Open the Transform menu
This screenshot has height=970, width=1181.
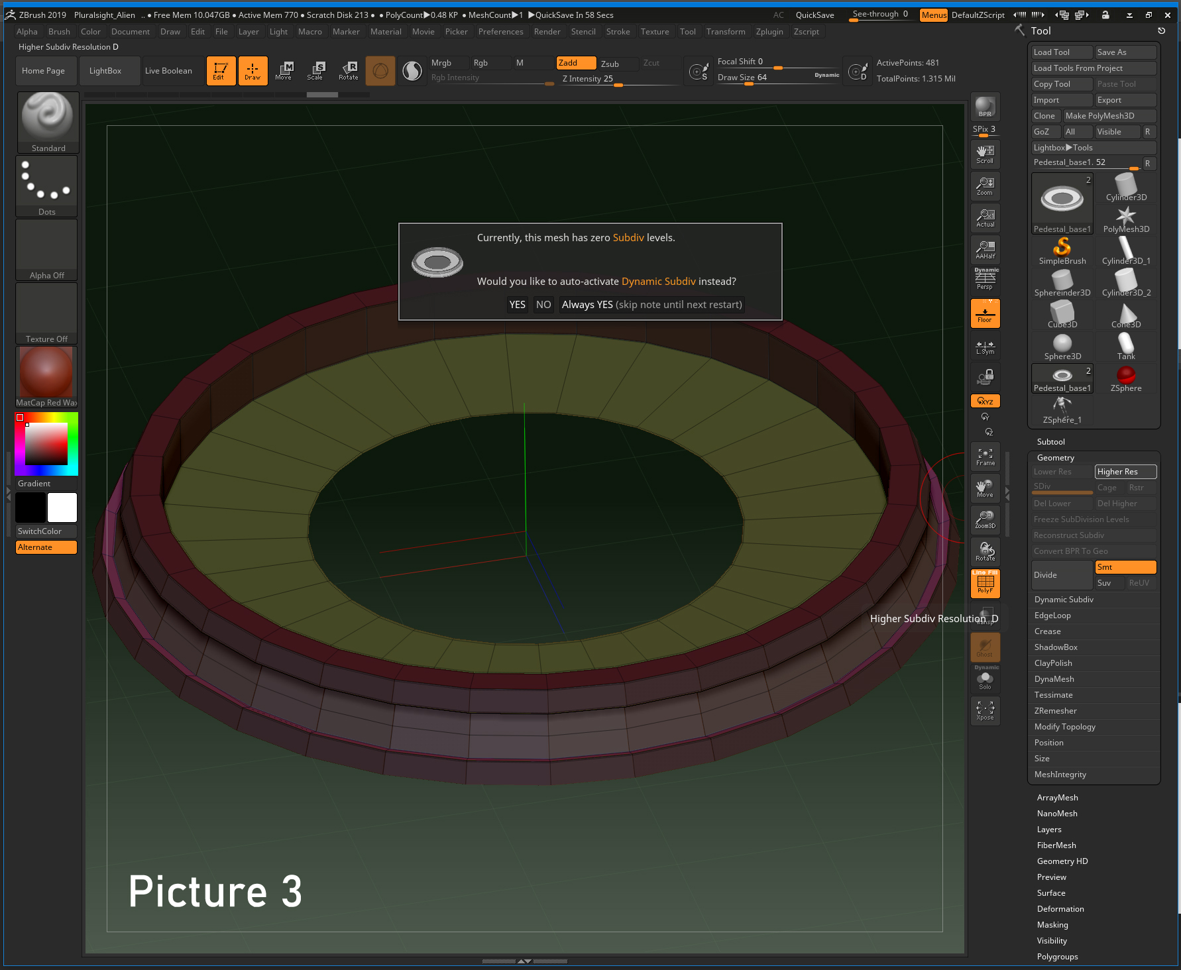pos(726,32)
